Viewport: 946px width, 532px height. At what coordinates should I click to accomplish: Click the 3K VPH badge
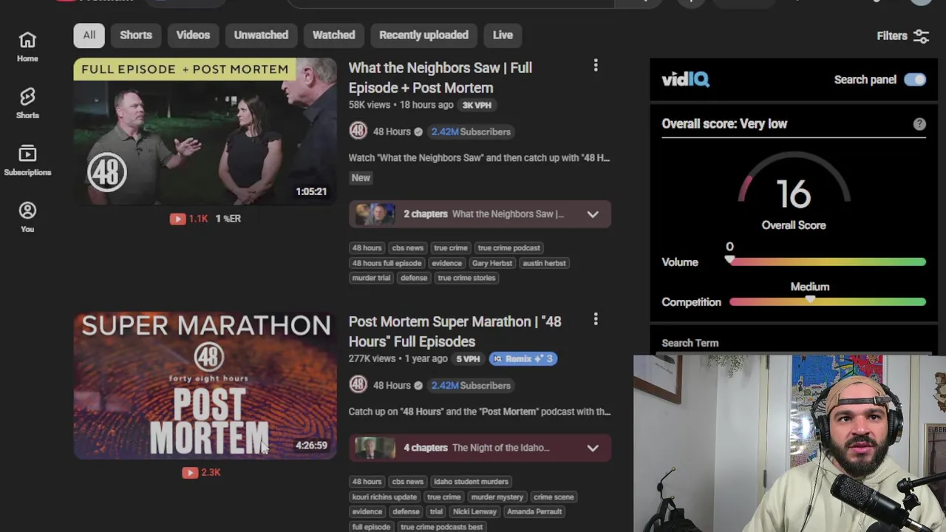point(477,105)
